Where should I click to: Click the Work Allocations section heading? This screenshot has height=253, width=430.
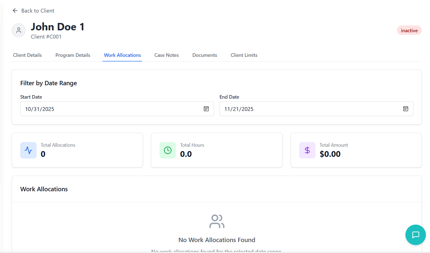44,189
